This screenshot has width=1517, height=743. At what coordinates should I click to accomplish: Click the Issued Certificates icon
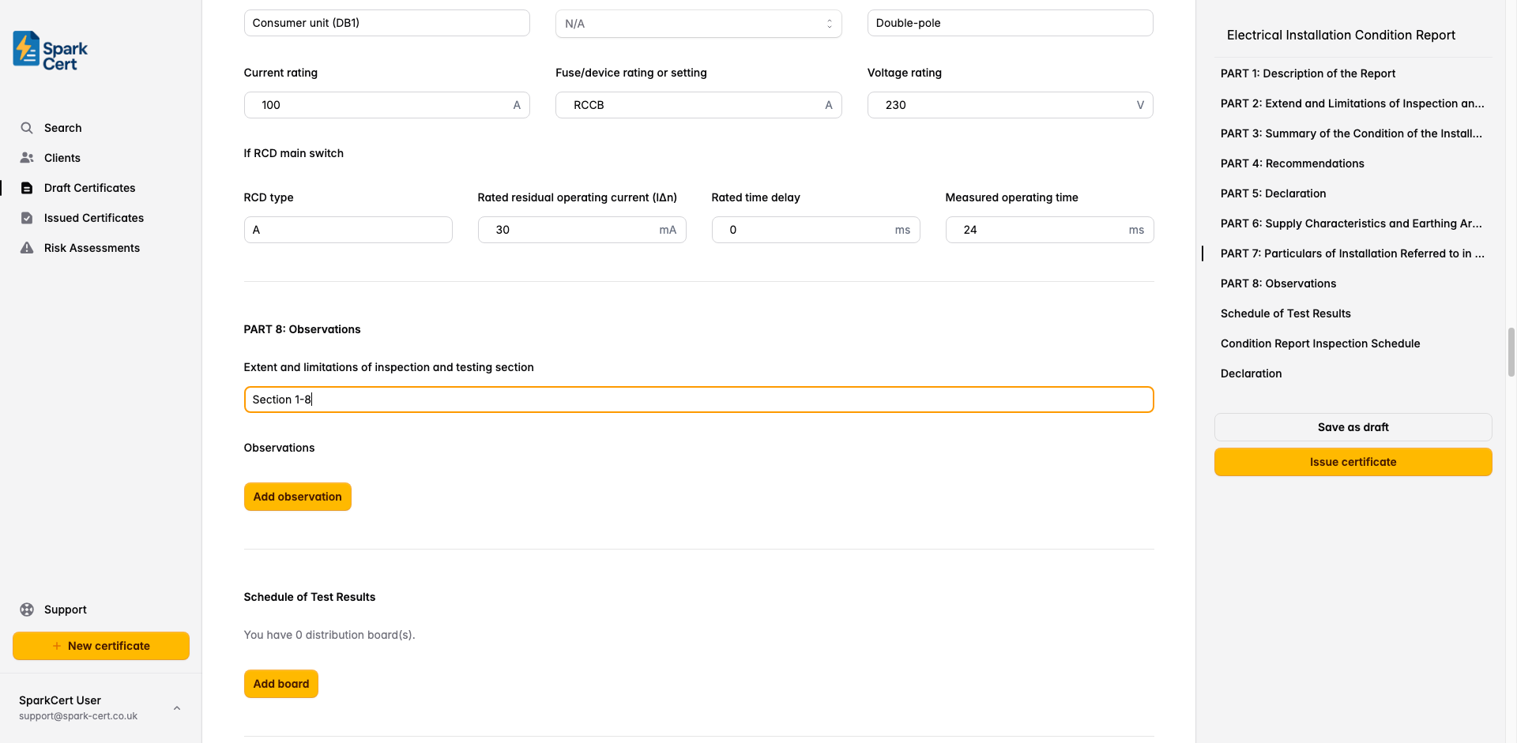point(27,218)
